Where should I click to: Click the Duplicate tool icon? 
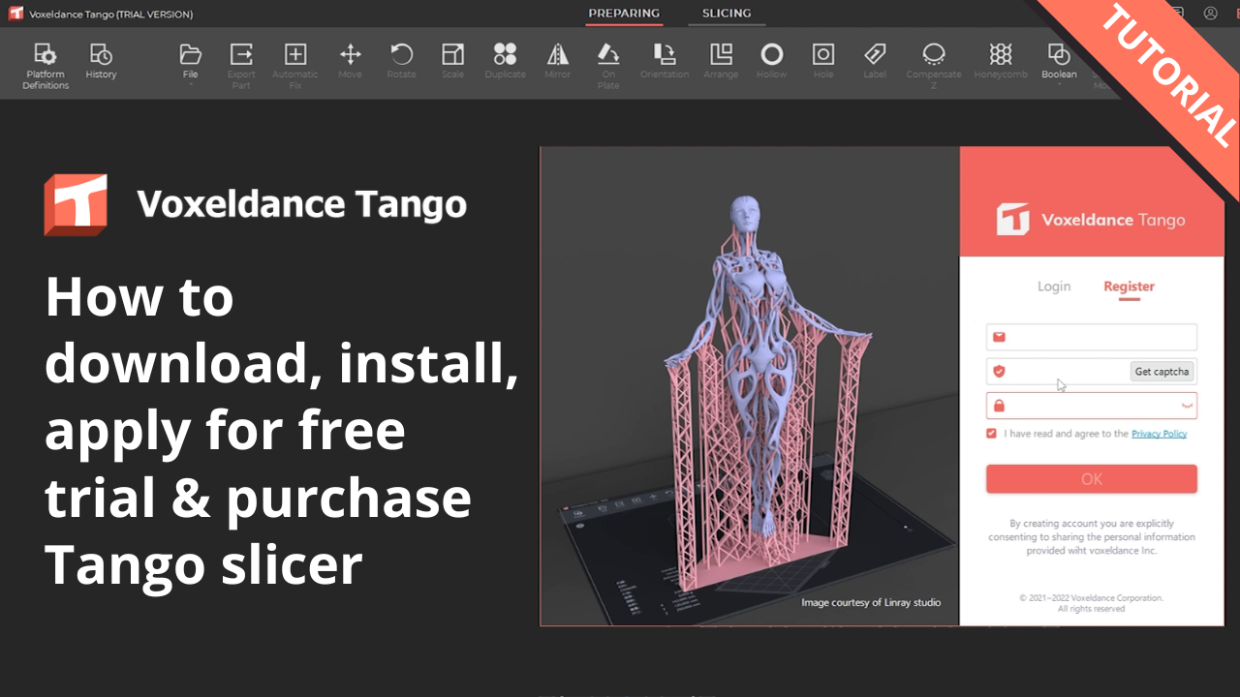point(505,54)
